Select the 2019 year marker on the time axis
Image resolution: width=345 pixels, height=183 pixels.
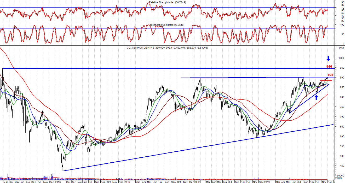click(267, 182)
